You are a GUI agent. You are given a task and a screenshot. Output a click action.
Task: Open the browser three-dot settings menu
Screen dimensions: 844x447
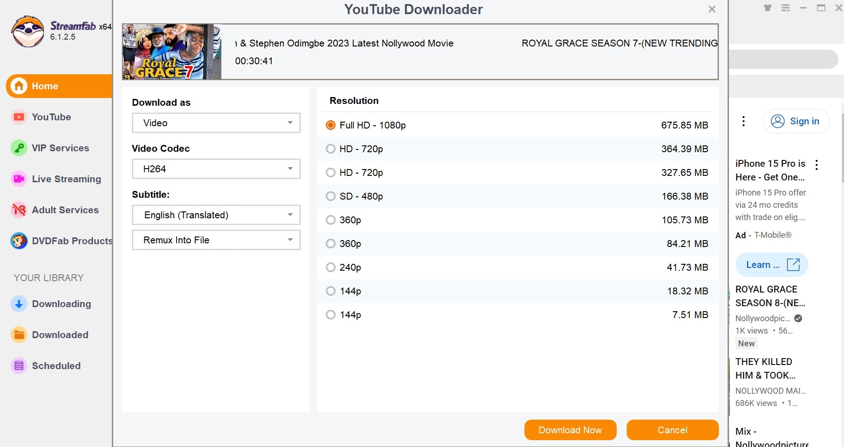[x=744, y=121]
